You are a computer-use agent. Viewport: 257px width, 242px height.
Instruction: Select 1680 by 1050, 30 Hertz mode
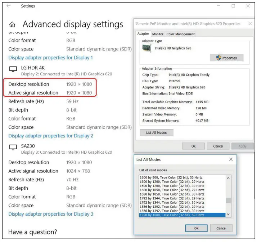click(x=182, y=194)
